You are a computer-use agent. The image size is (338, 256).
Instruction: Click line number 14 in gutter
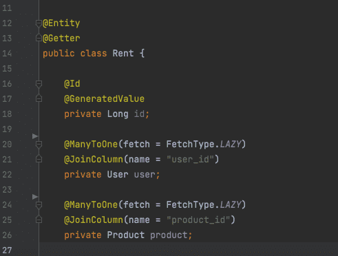pyautogui.click(x=7, y=54)
